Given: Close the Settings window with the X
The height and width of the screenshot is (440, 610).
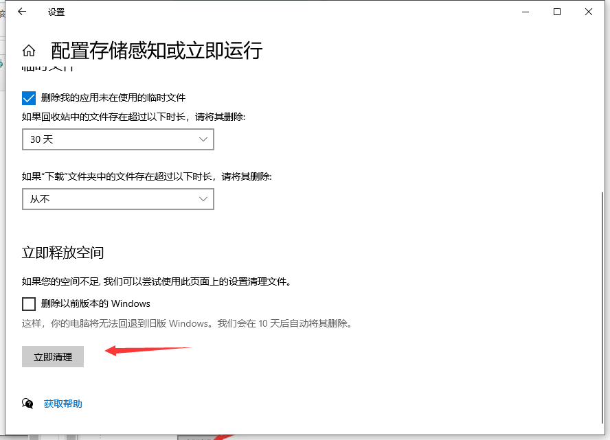Looking at the screenshot, I should [587, 12].
